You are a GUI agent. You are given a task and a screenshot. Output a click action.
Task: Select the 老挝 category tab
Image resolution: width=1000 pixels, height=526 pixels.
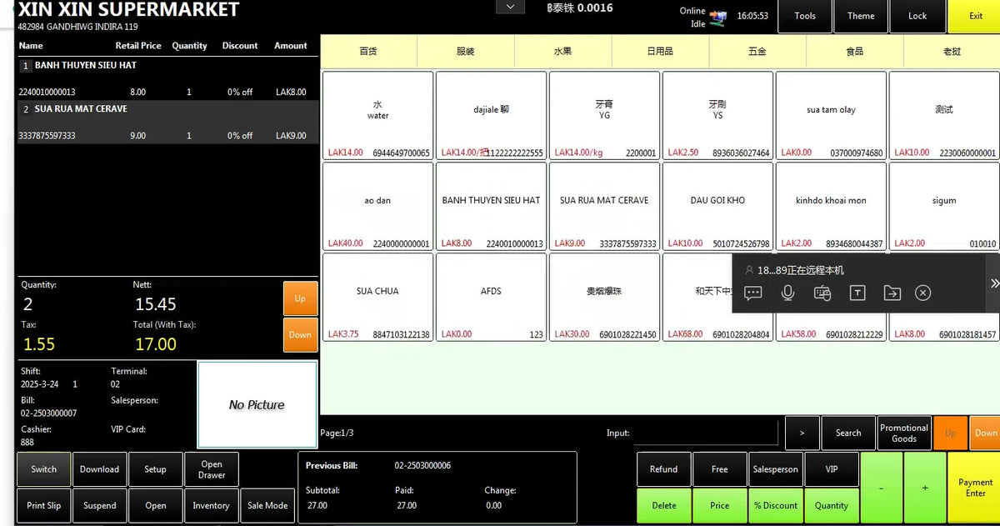tap(952, 52)
